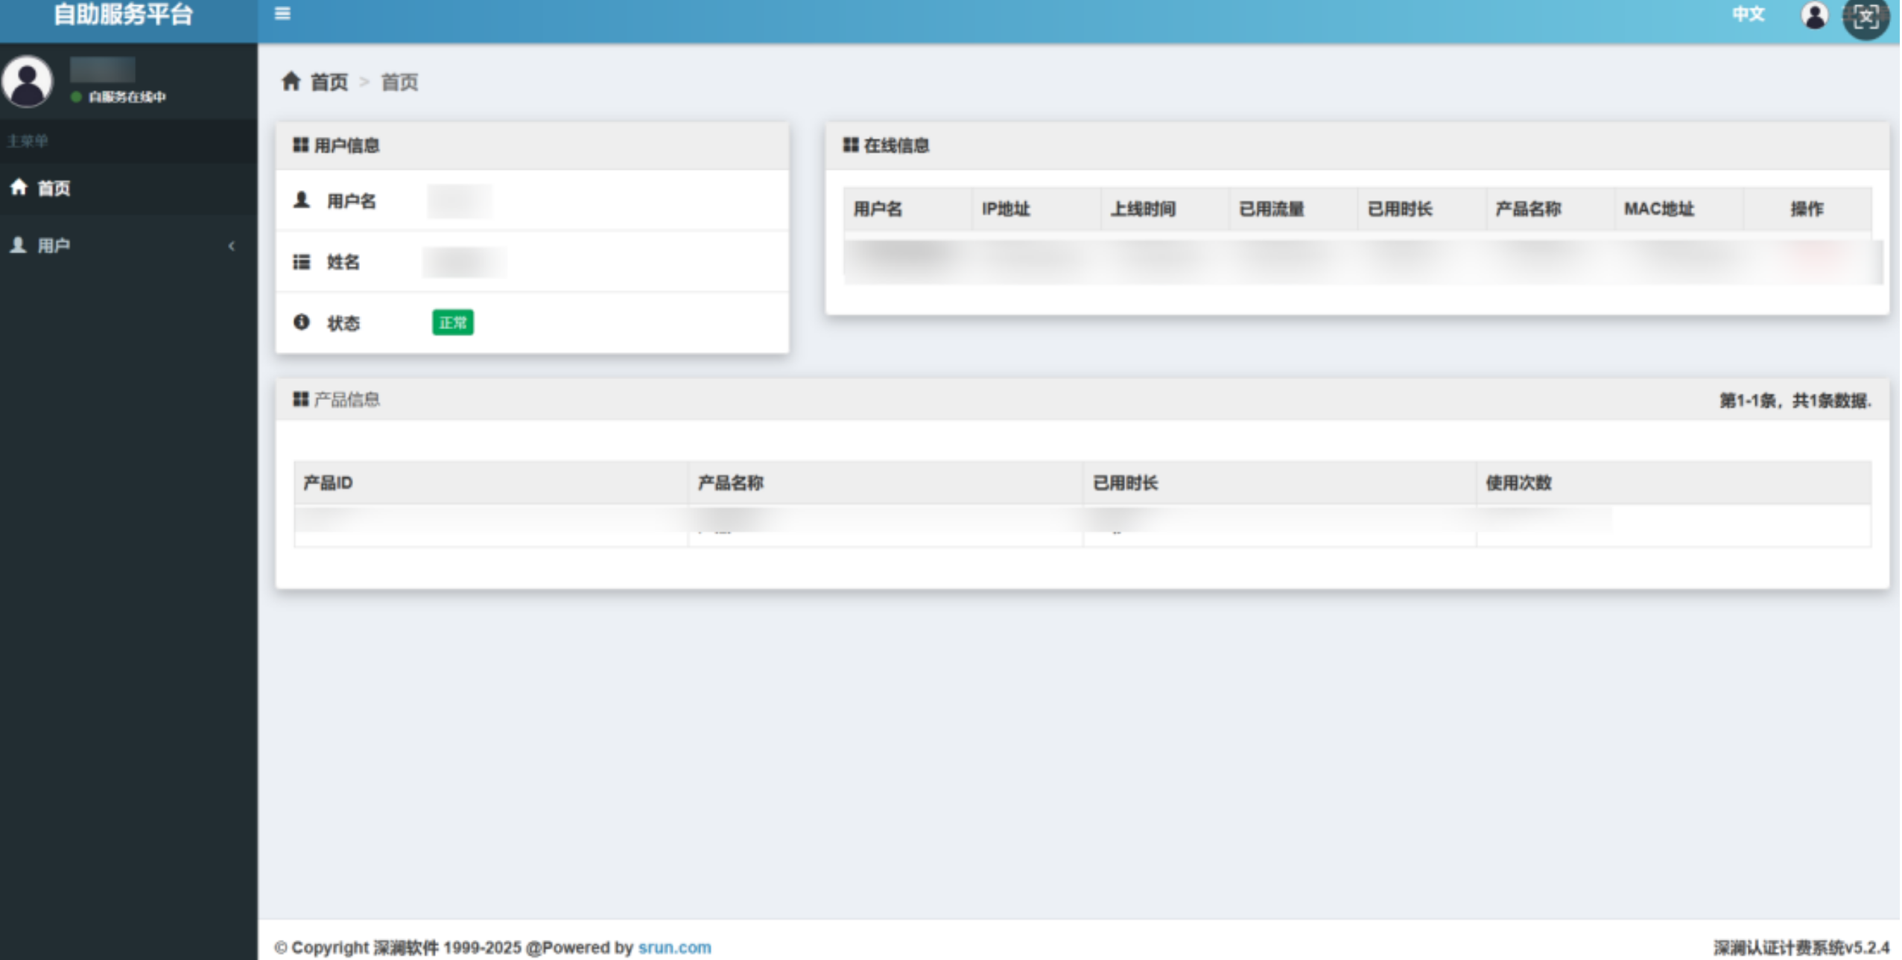
Task: Click the 产品ID column header
Action: pos(328,483)
